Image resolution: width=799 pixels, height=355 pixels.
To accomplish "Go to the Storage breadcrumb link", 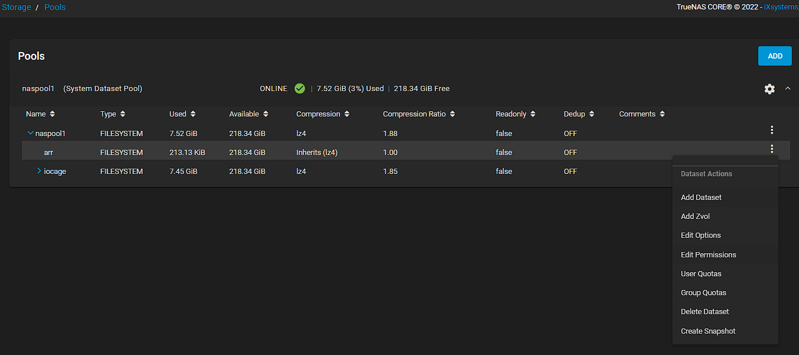I will coord(16,8).
